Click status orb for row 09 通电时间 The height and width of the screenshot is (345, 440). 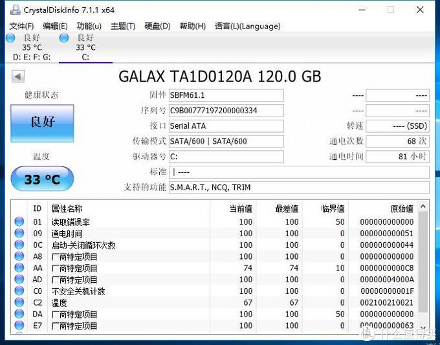[19, 233]
